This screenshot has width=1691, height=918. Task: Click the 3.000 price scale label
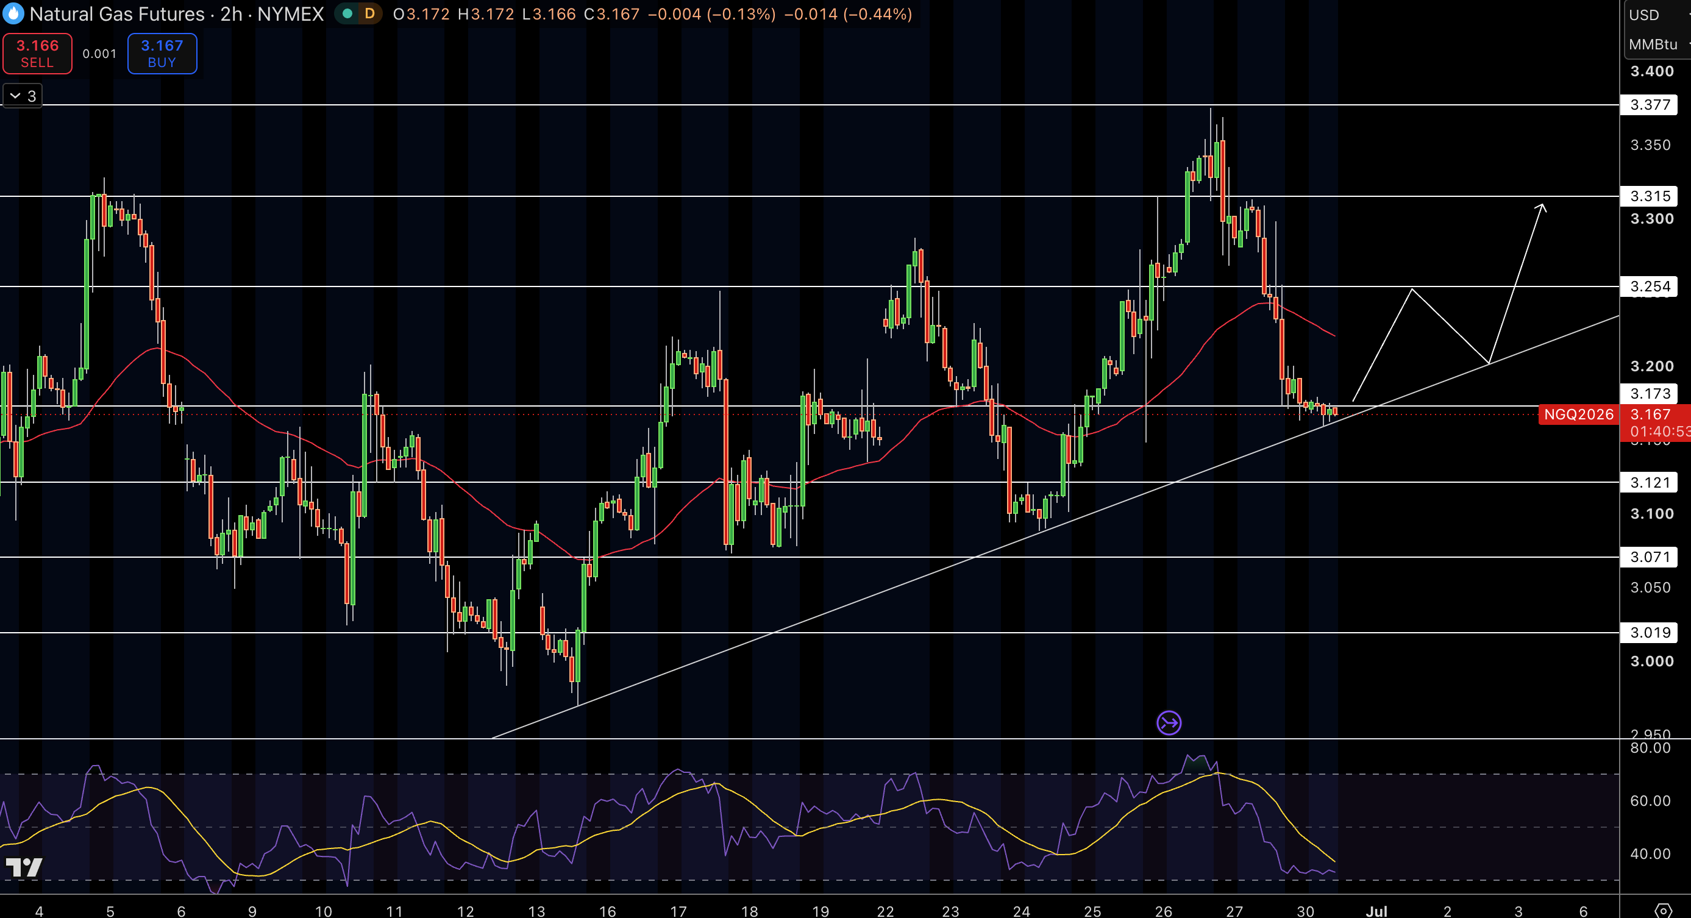[1651, 661]
